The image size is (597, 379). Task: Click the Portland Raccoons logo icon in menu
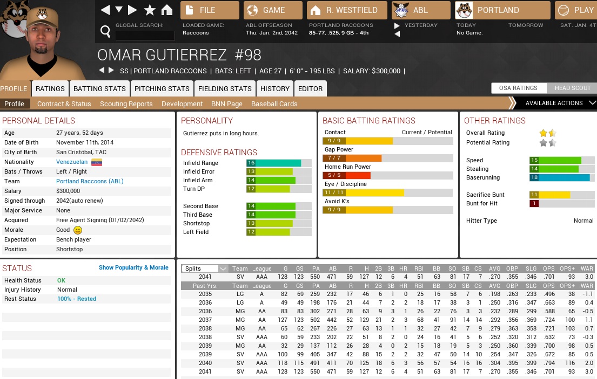coord(464,10)
